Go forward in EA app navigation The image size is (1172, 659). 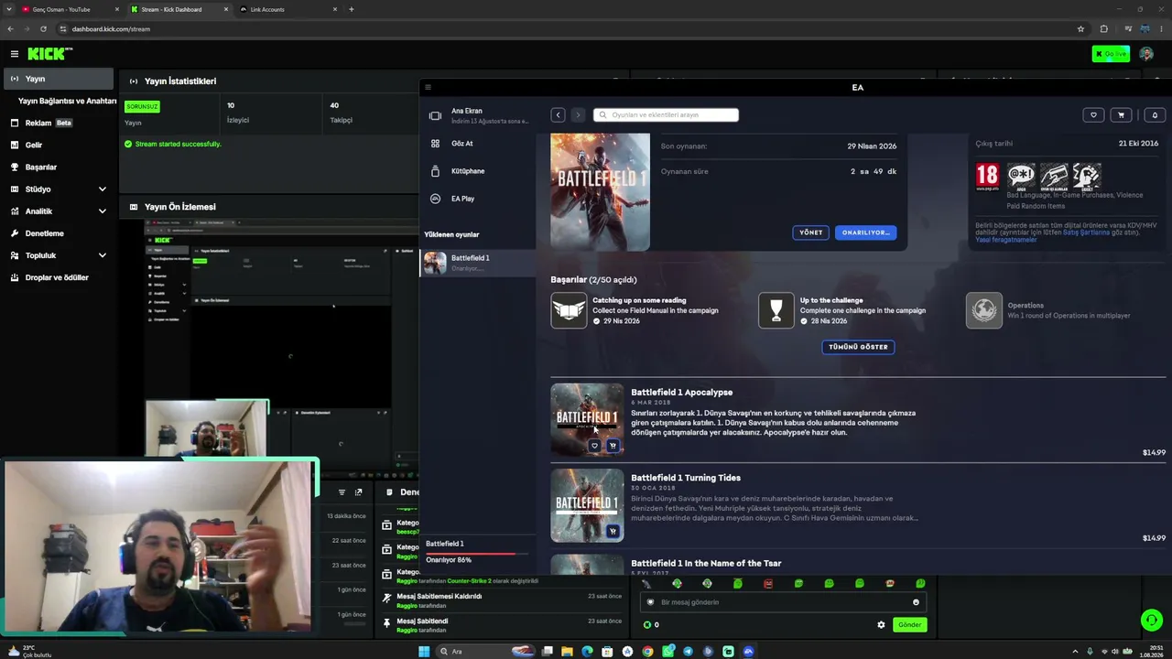[x=578, y=114]
